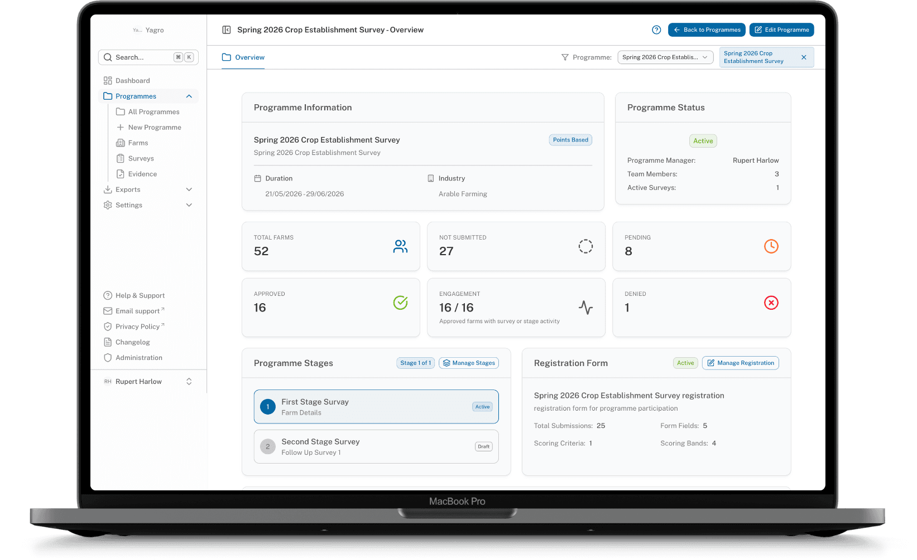Click the RH avatar for Rupert Harlow
Viewport: 917px width, 560px height.
pyautogui.click(x=108, y=382)
